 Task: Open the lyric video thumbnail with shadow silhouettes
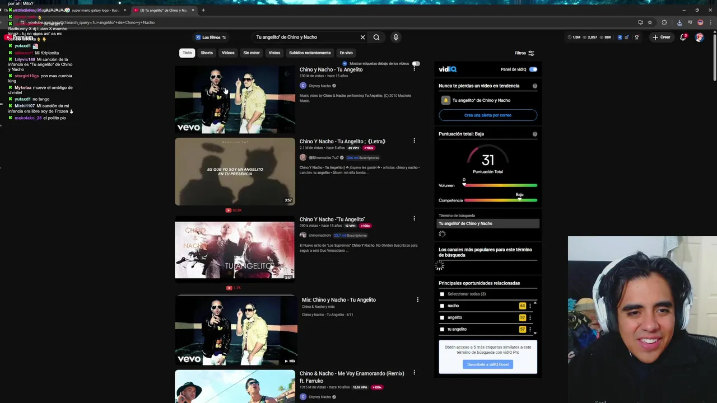click(x=235, y=171)
